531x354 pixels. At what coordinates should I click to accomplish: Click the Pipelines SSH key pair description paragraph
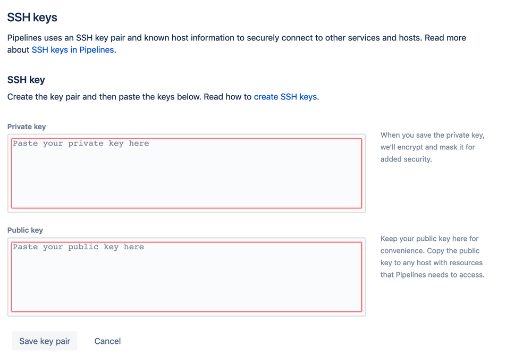237,44
